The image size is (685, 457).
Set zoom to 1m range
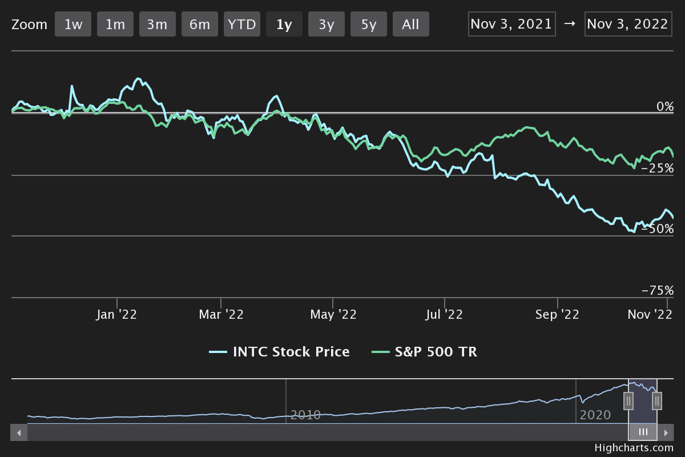(115, 25)
